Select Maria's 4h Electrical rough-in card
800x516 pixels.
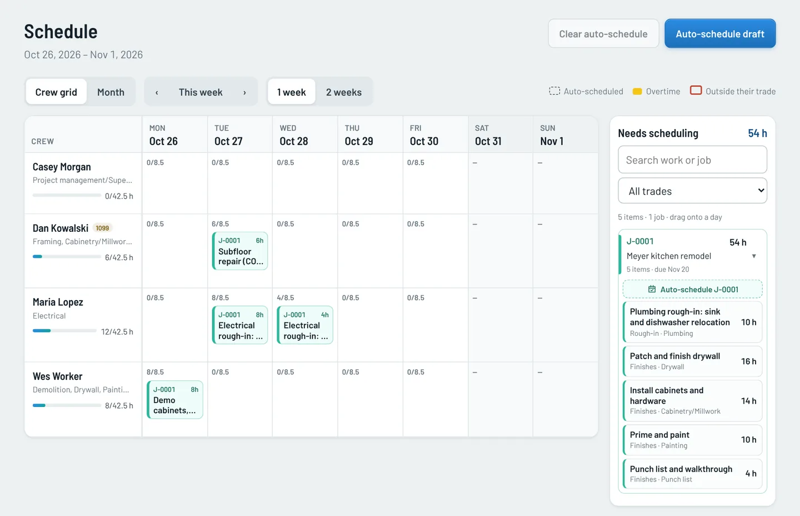pyautogui.click(x=305, y=325)
